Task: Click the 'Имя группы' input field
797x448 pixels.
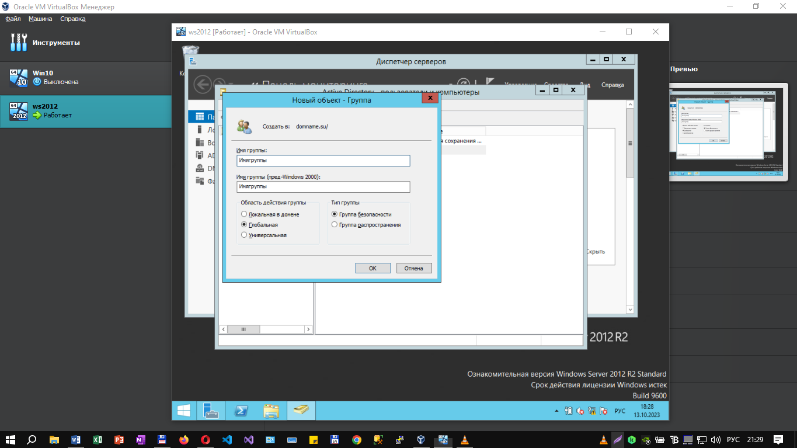Action: click(x=323, y=160)
